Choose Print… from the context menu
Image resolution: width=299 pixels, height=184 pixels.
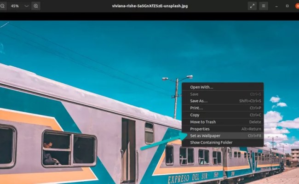(x=223, y=108)
